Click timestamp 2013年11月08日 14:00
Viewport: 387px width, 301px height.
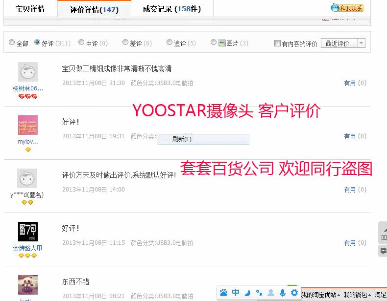click(x=93, y=190)
